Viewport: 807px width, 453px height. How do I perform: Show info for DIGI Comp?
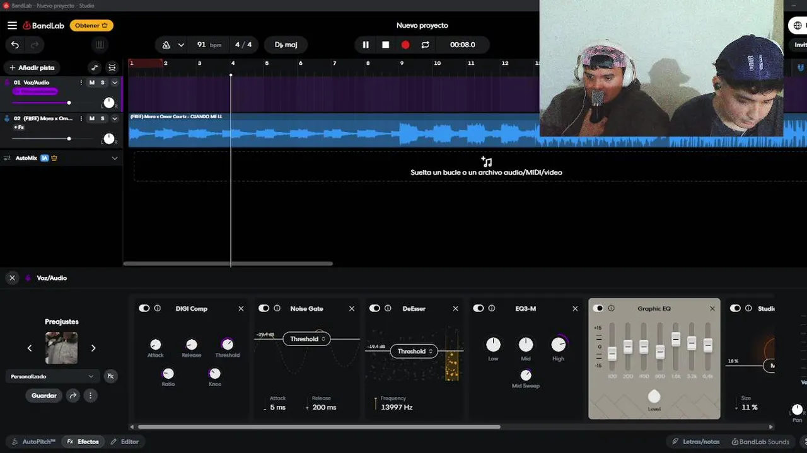(x=158, y=308)
